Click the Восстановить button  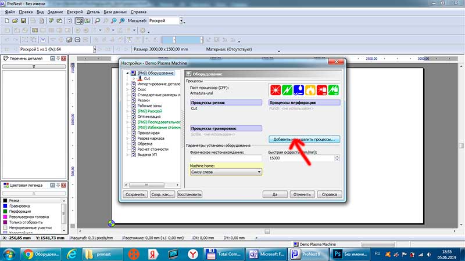(189, 194)
